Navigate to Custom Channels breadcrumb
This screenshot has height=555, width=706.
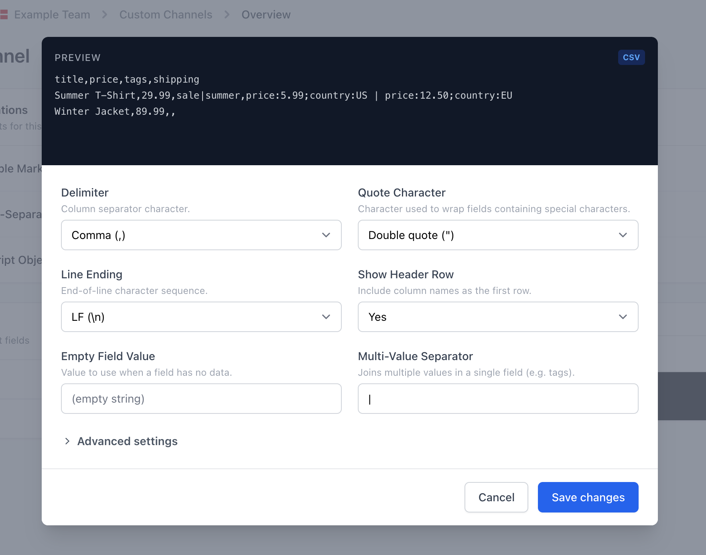pyautogui.click(x=166, y=14)
